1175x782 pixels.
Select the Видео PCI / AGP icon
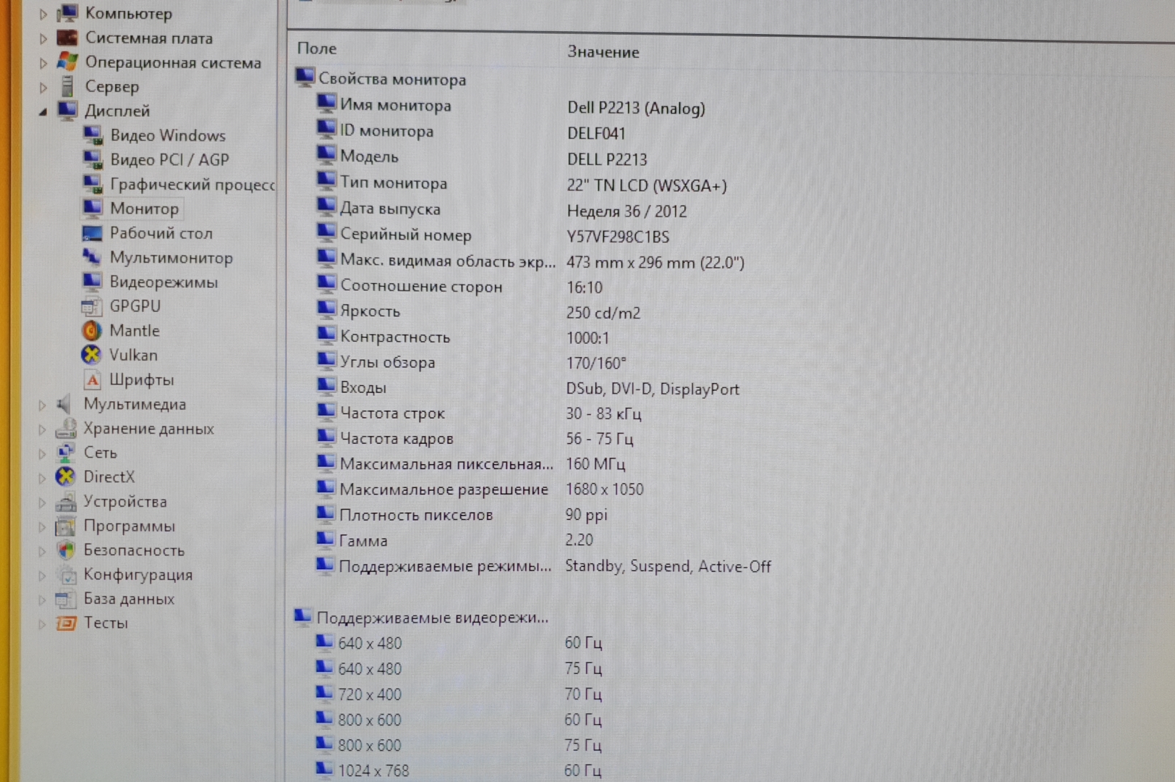pyautogui.click(x=93, y=159)
